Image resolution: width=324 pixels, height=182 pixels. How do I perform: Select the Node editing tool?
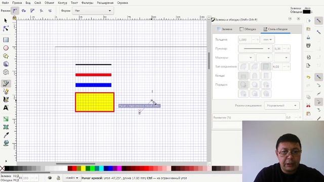[x=6, y=28]
